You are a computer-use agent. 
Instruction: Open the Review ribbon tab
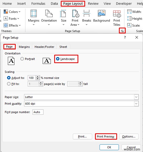coord(93,4)
